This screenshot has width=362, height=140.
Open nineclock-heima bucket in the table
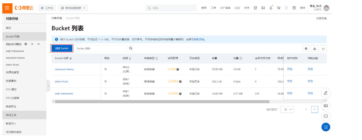tap(64, 69)
